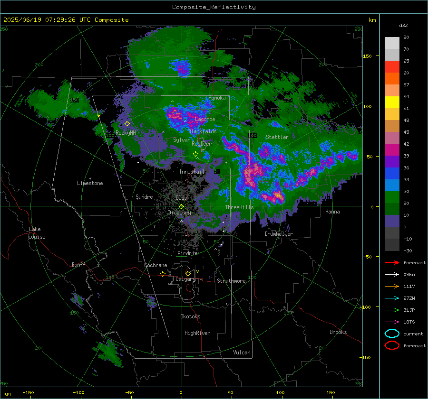
Task: Click the yellow diamond marker above RockyMH
Action: pos(127,124)
